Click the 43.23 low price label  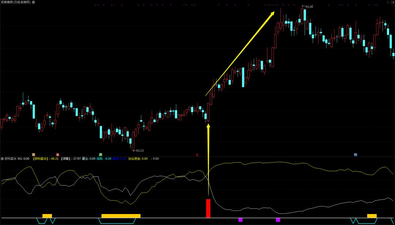tap(140, 150)
